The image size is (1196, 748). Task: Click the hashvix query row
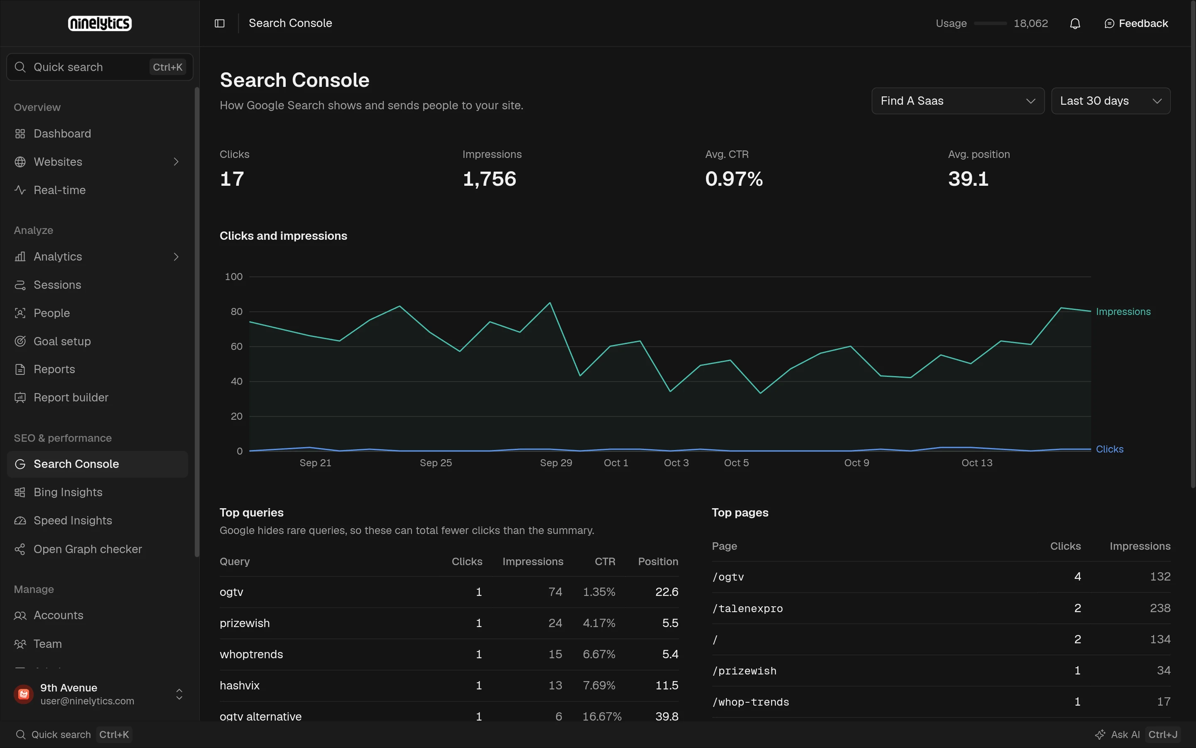[x=449, y=686]
